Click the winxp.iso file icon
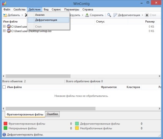The height and width of the screenshot is (139, 163). (9, 31)
